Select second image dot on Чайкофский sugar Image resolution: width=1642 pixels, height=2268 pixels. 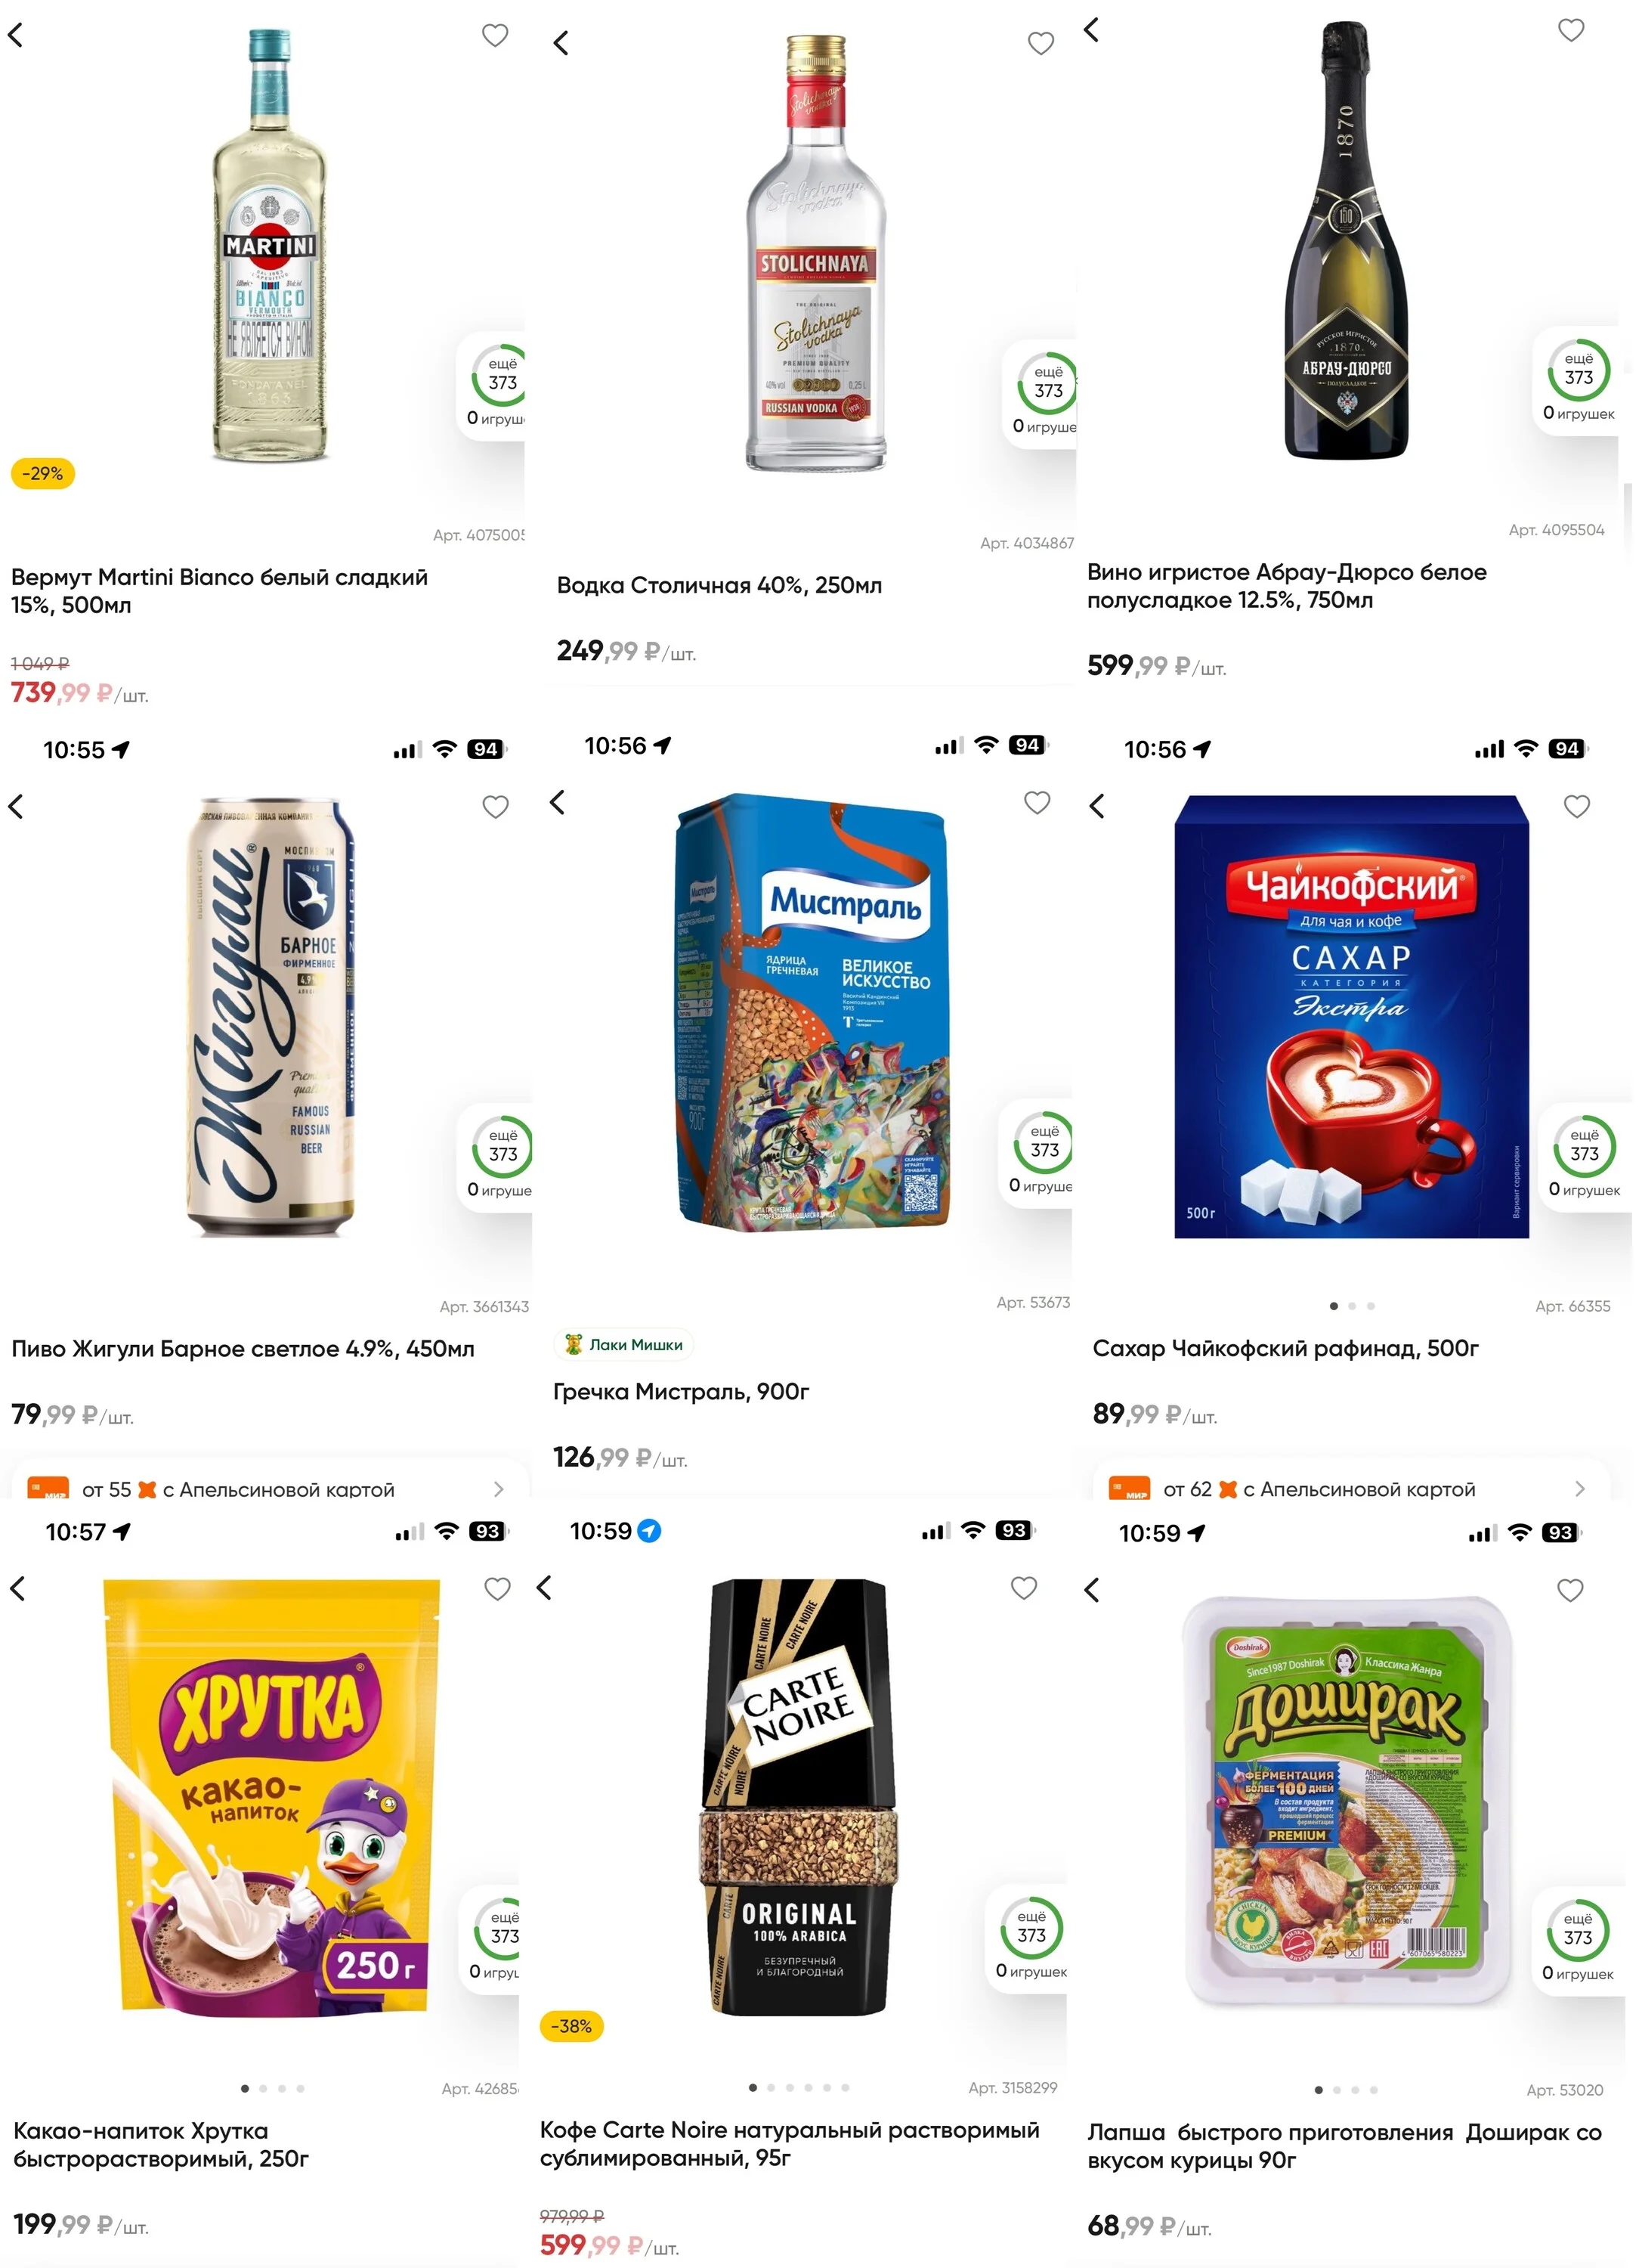pyautogui.click(x=1352, y=1306)
